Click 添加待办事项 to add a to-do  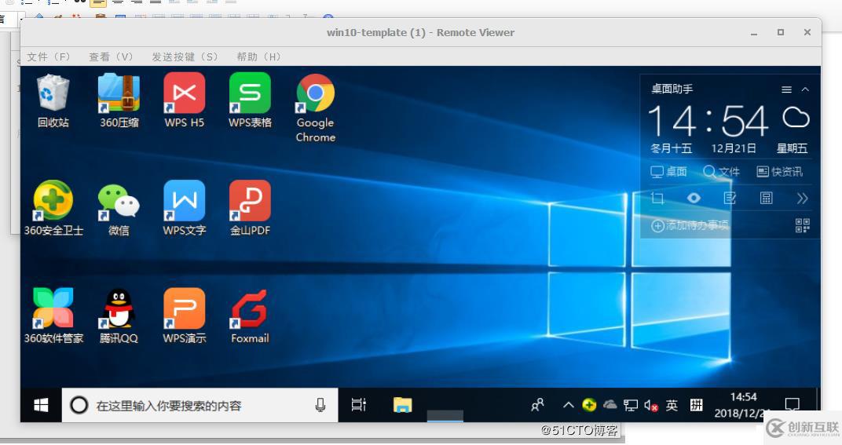click(690, 225)
